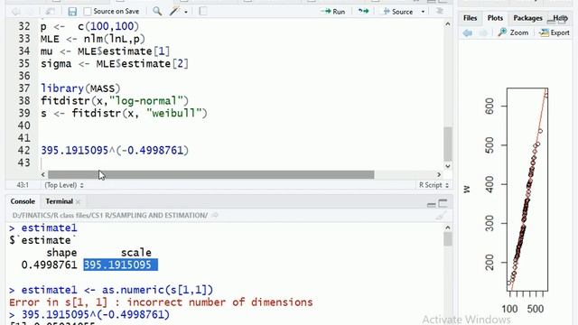Toggle the document outline icon

click(440, 12)
